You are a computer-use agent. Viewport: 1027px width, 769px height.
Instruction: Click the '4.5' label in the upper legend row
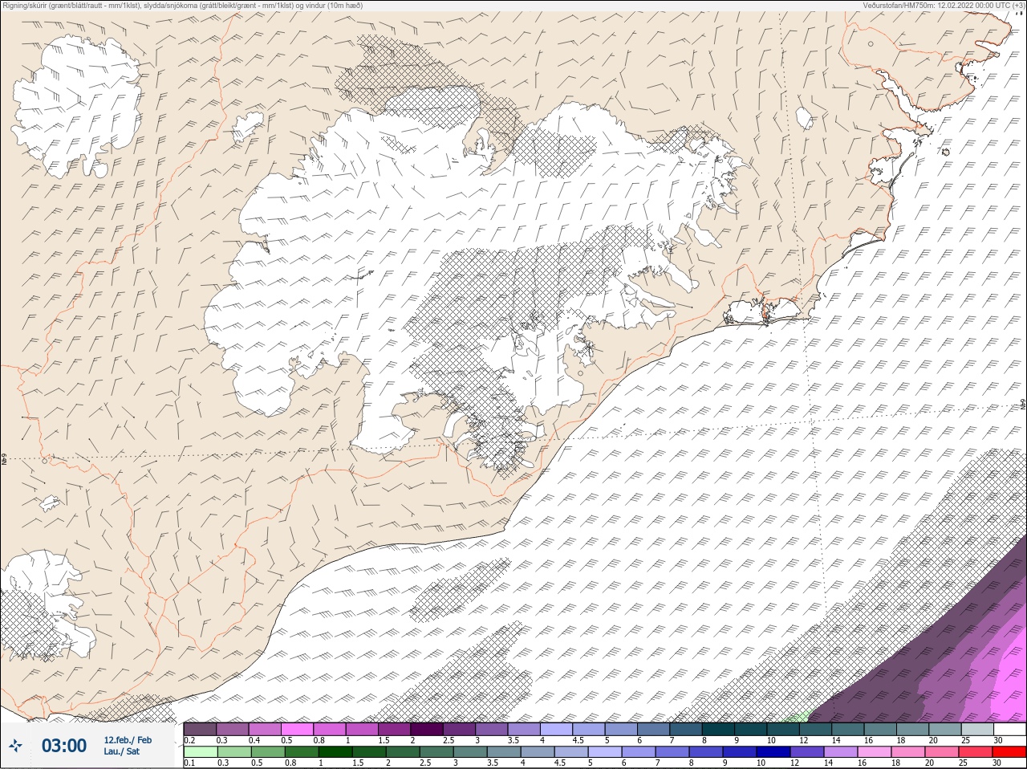click(x=578, y=740)
